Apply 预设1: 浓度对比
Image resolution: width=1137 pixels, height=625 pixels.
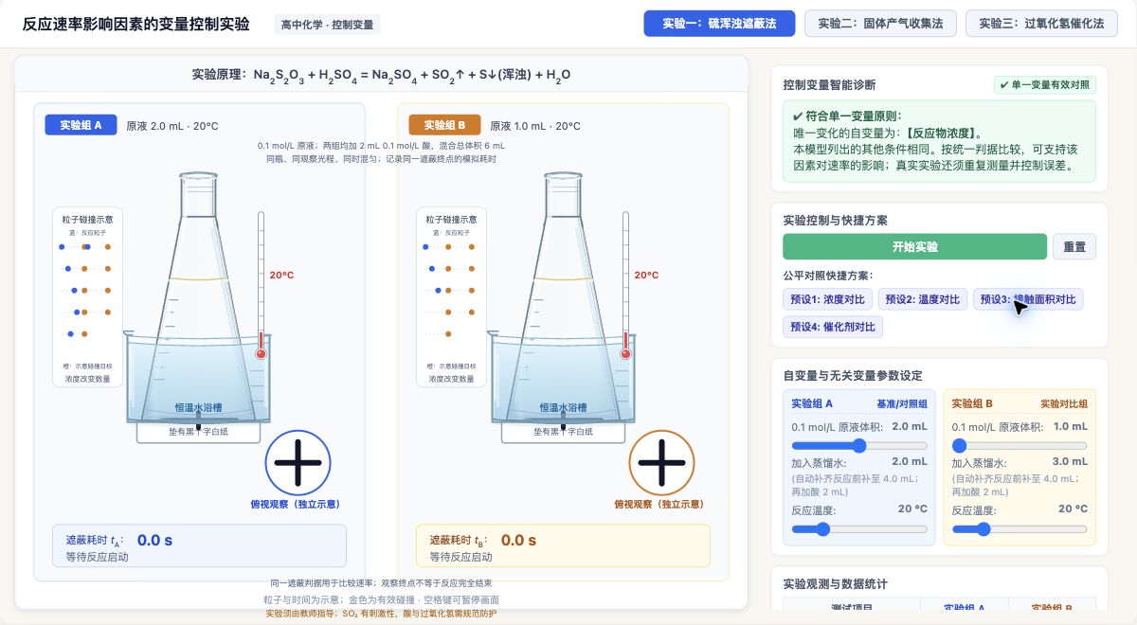pos(828,299)
